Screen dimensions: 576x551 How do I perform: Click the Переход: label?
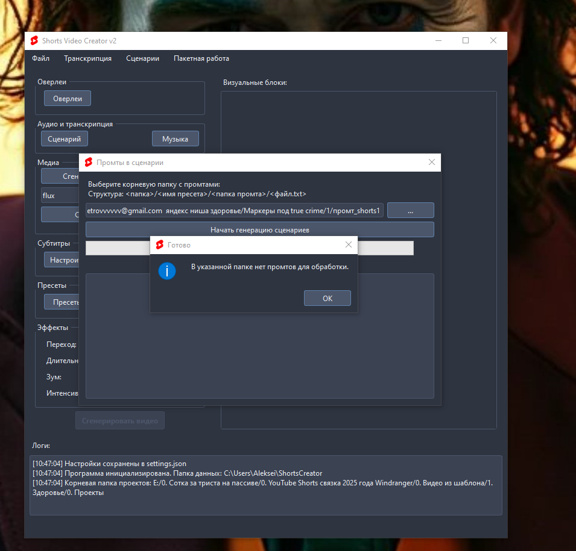[62, 344]
